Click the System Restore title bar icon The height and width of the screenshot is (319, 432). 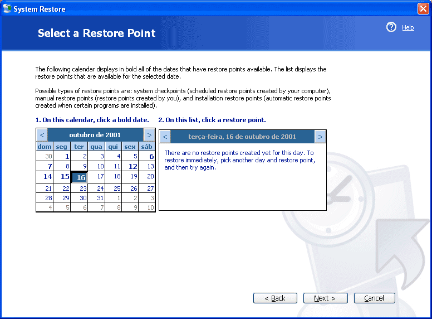coord(7,9)
